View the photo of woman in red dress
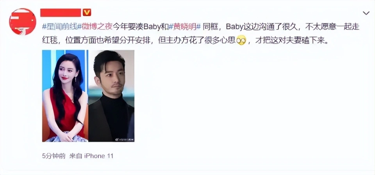This screenshot has height=175, width=375. [65, 96]
